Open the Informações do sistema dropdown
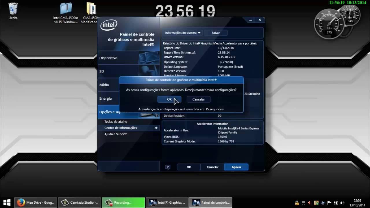 (x=183, y=33)
